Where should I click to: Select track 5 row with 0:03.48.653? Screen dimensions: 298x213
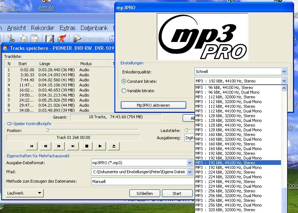(x=59, y=90)
